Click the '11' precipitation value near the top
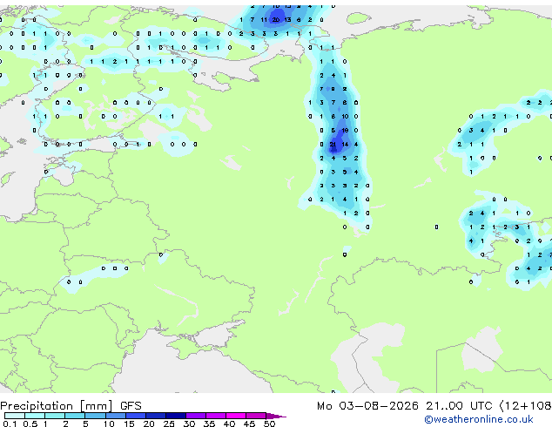This screenshot has height=427, width=552. pyautogui.click(x=264, y=20)
